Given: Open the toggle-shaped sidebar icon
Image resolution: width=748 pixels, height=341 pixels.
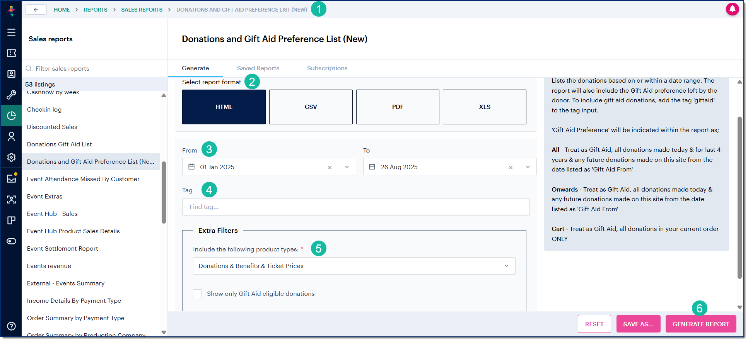Looking at the screenshot, I should pos(11,241).
